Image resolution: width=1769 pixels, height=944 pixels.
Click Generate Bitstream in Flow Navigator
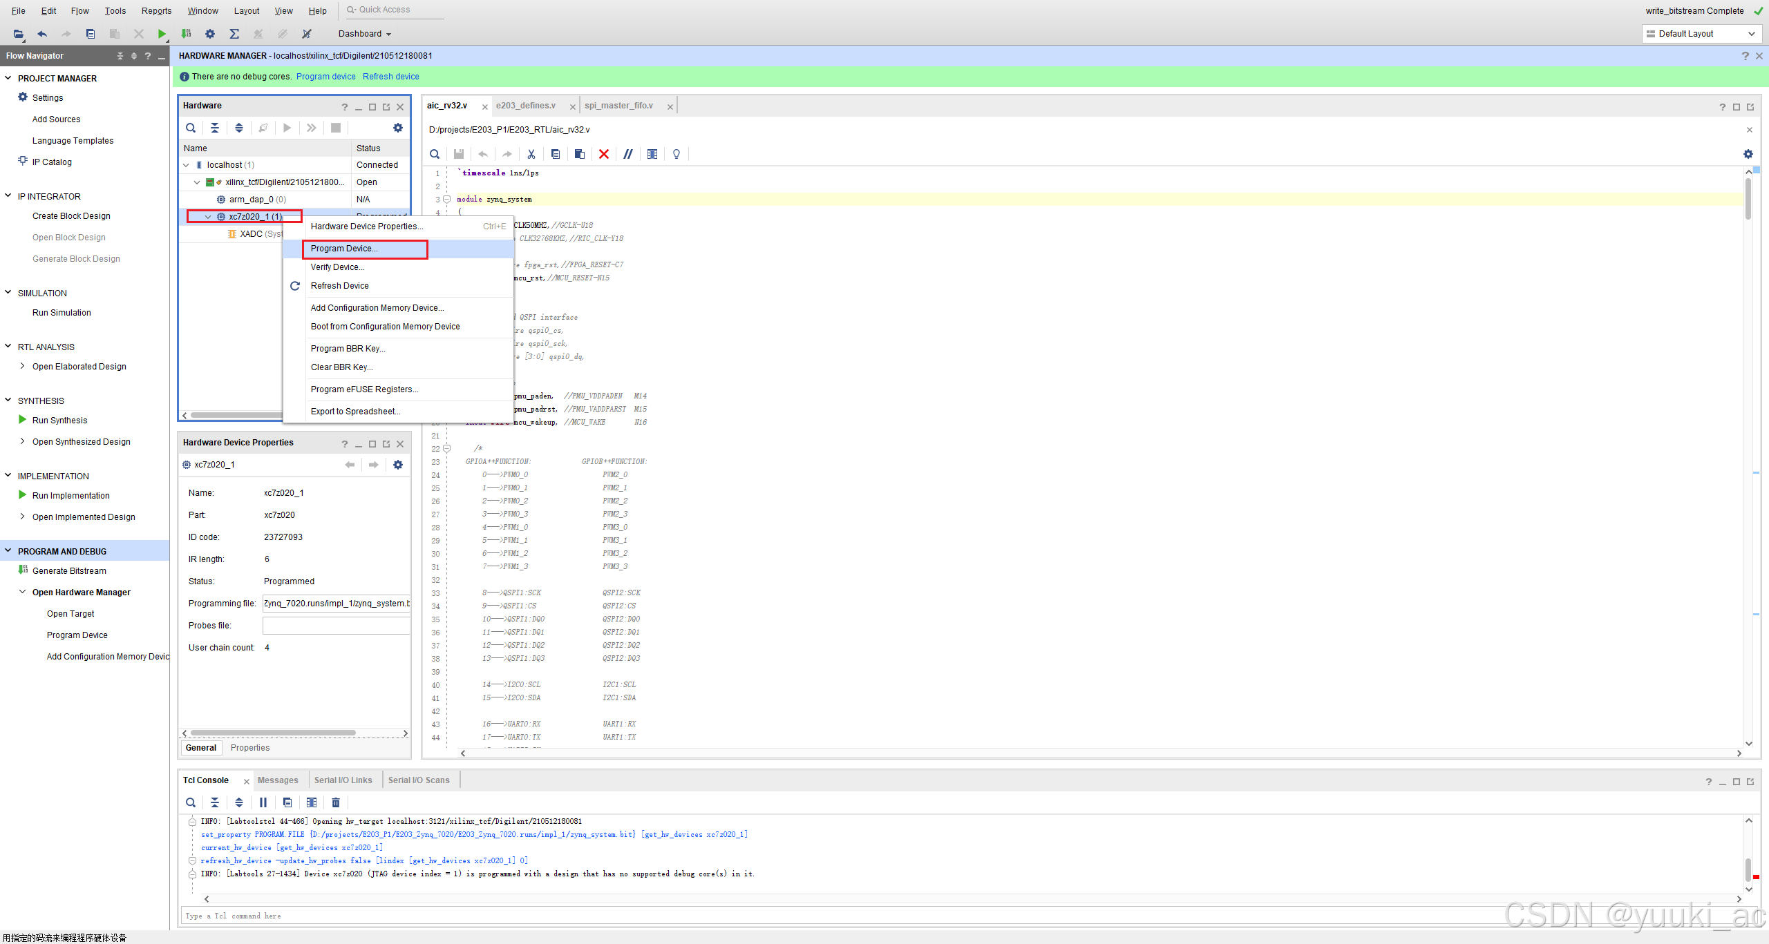(69, 571)
